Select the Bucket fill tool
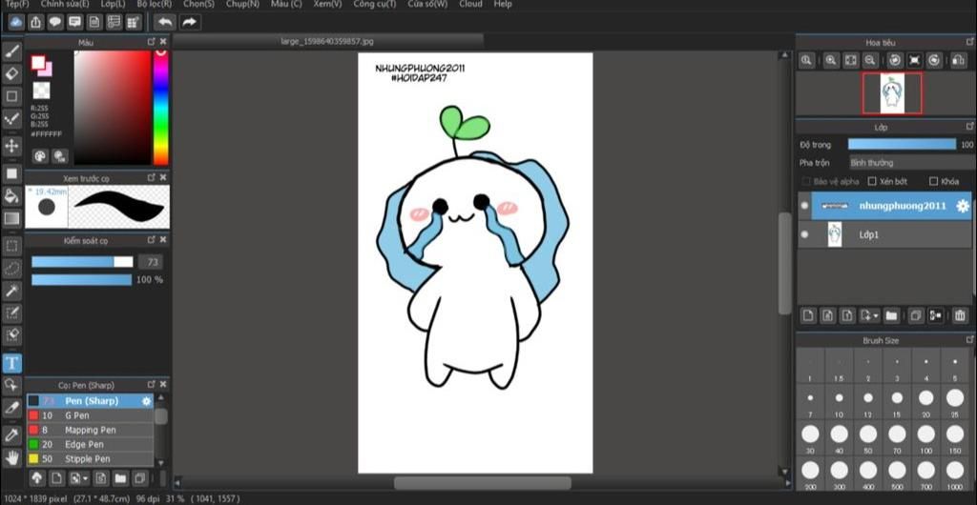This screenshot has height=505, width=977. 11,196
